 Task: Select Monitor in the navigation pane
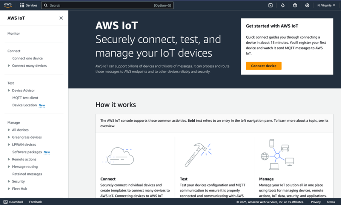pos(14,34)
